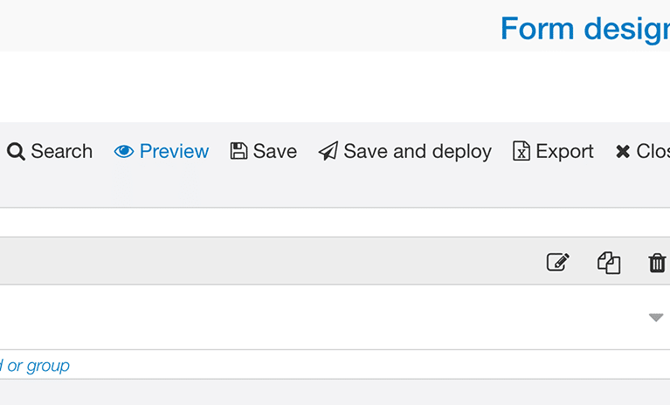The height and width of the screenshot is (405, 670).
Task: Duplicate the group using copy icon
Action: (x=609, y=263)
